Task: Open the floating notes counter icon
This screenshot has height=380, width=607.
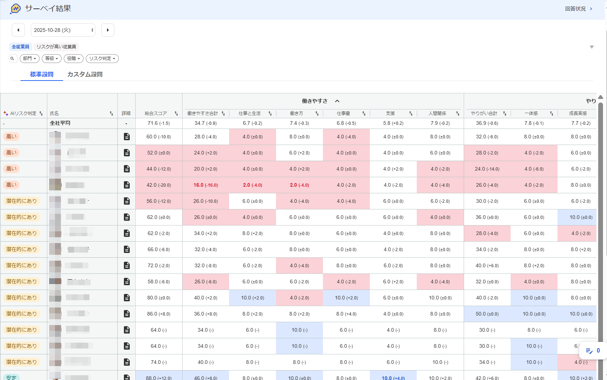Action: click(x=593, y=351)
